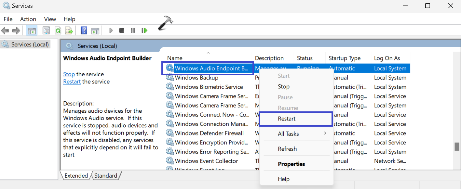Click gear icon beside Windows Biometric Service
The height and width of the screenshot is (189, 461).
[170, 87]
